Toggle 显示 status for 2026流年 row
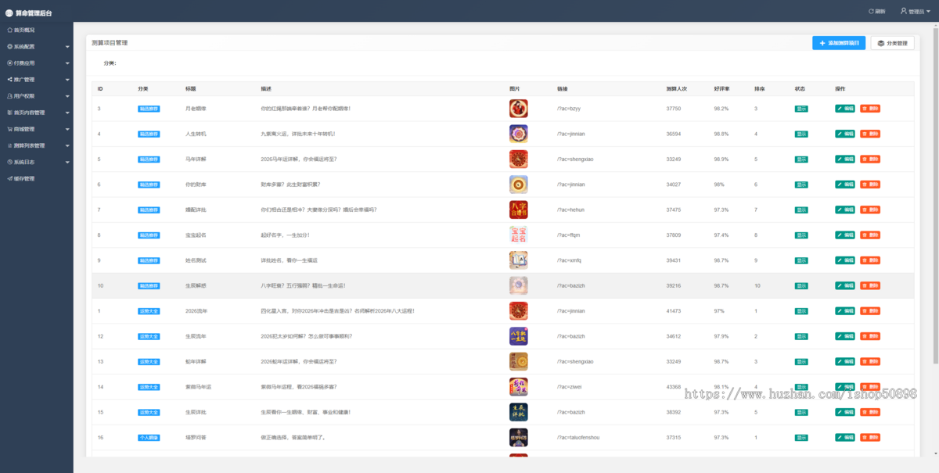The width and height of the screenshot is (939, 473). pyautogui.click(x=801, y=311)
